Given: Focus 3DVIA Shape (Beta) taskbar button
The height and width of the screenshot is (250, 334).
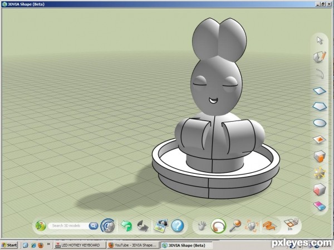Looking at the screenshot, I should click(186, 245).
